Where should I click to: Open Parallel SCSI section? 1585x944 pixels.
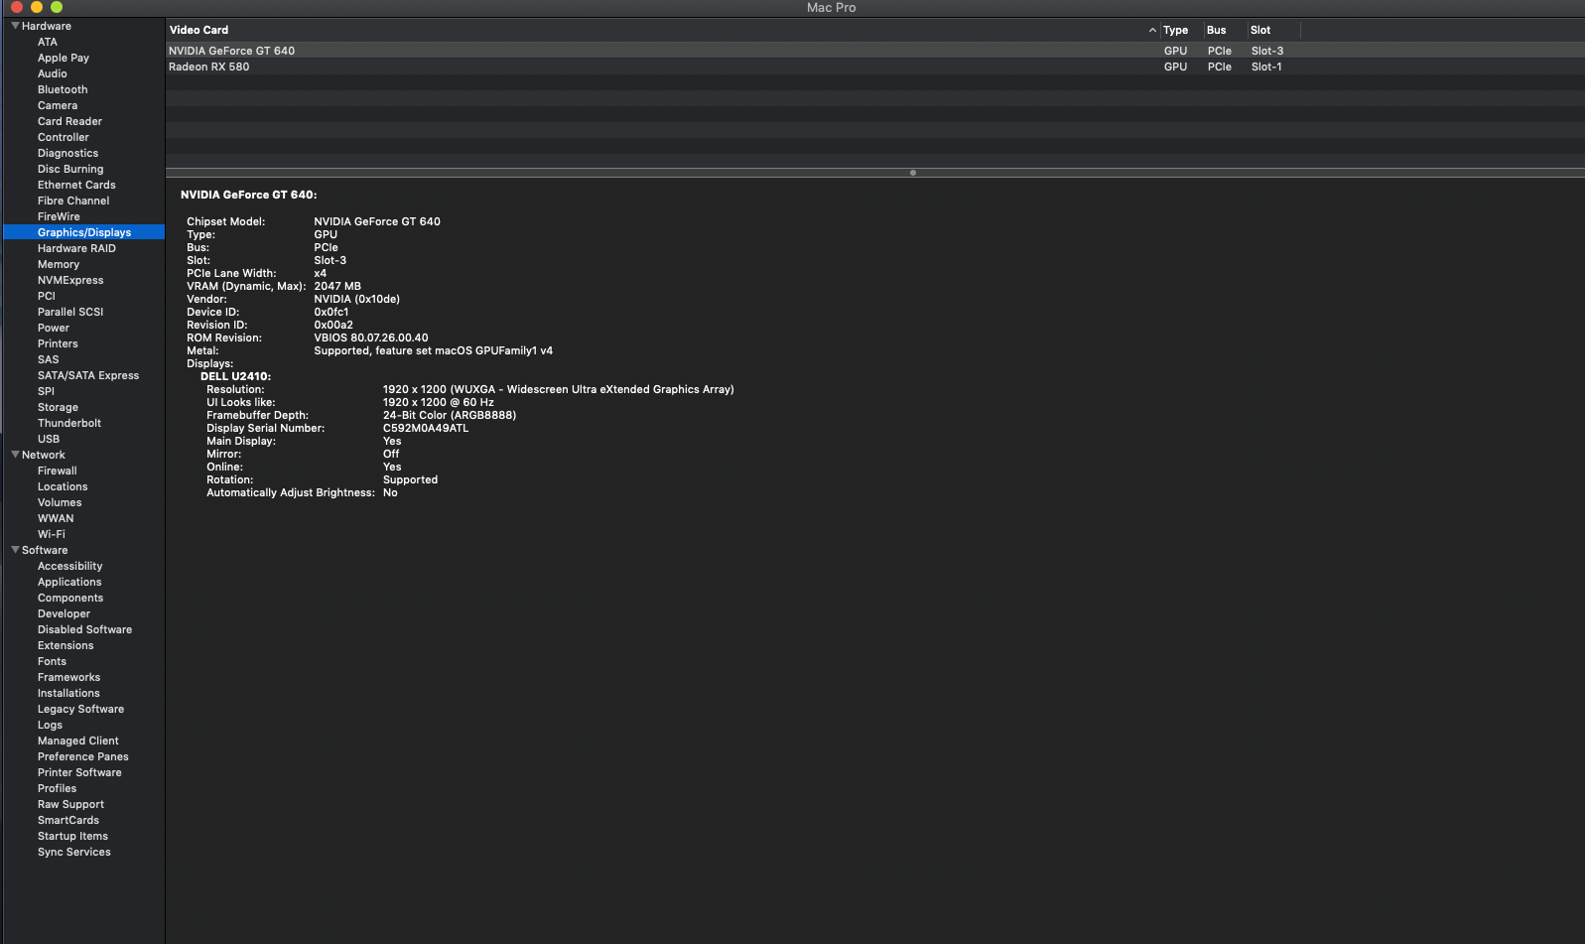(x=70, y=312)
